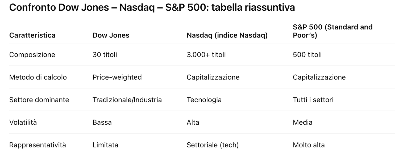Click the Metodo di calcolo label
Viewport: 399px width, 166px height.
click(x=38, y=77)
